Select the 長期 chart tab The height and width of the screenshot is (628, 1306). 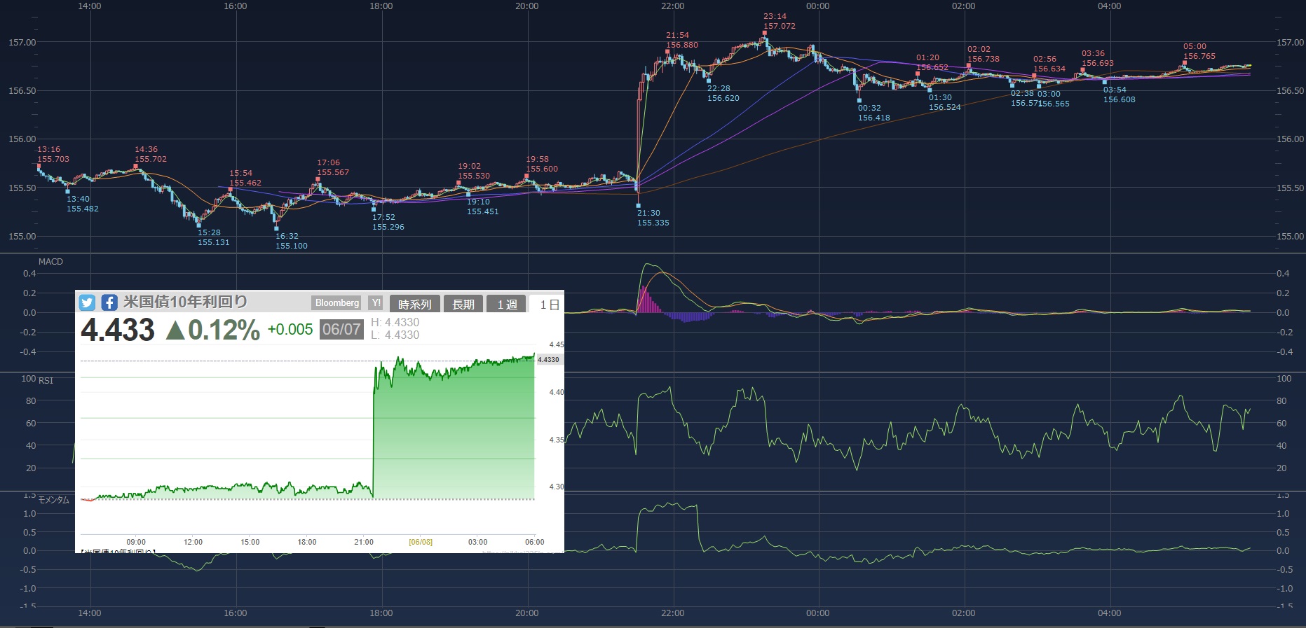(463, 304)
